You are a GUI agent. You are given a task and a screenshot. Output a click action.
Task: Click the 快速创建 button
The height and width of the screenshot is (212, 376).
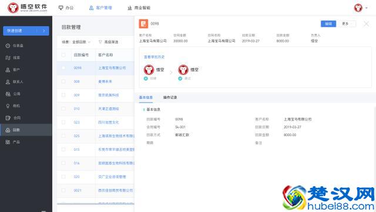click(26, 31)
